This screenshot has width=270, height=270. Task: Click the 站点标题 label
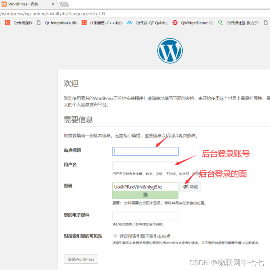point(72,150)
